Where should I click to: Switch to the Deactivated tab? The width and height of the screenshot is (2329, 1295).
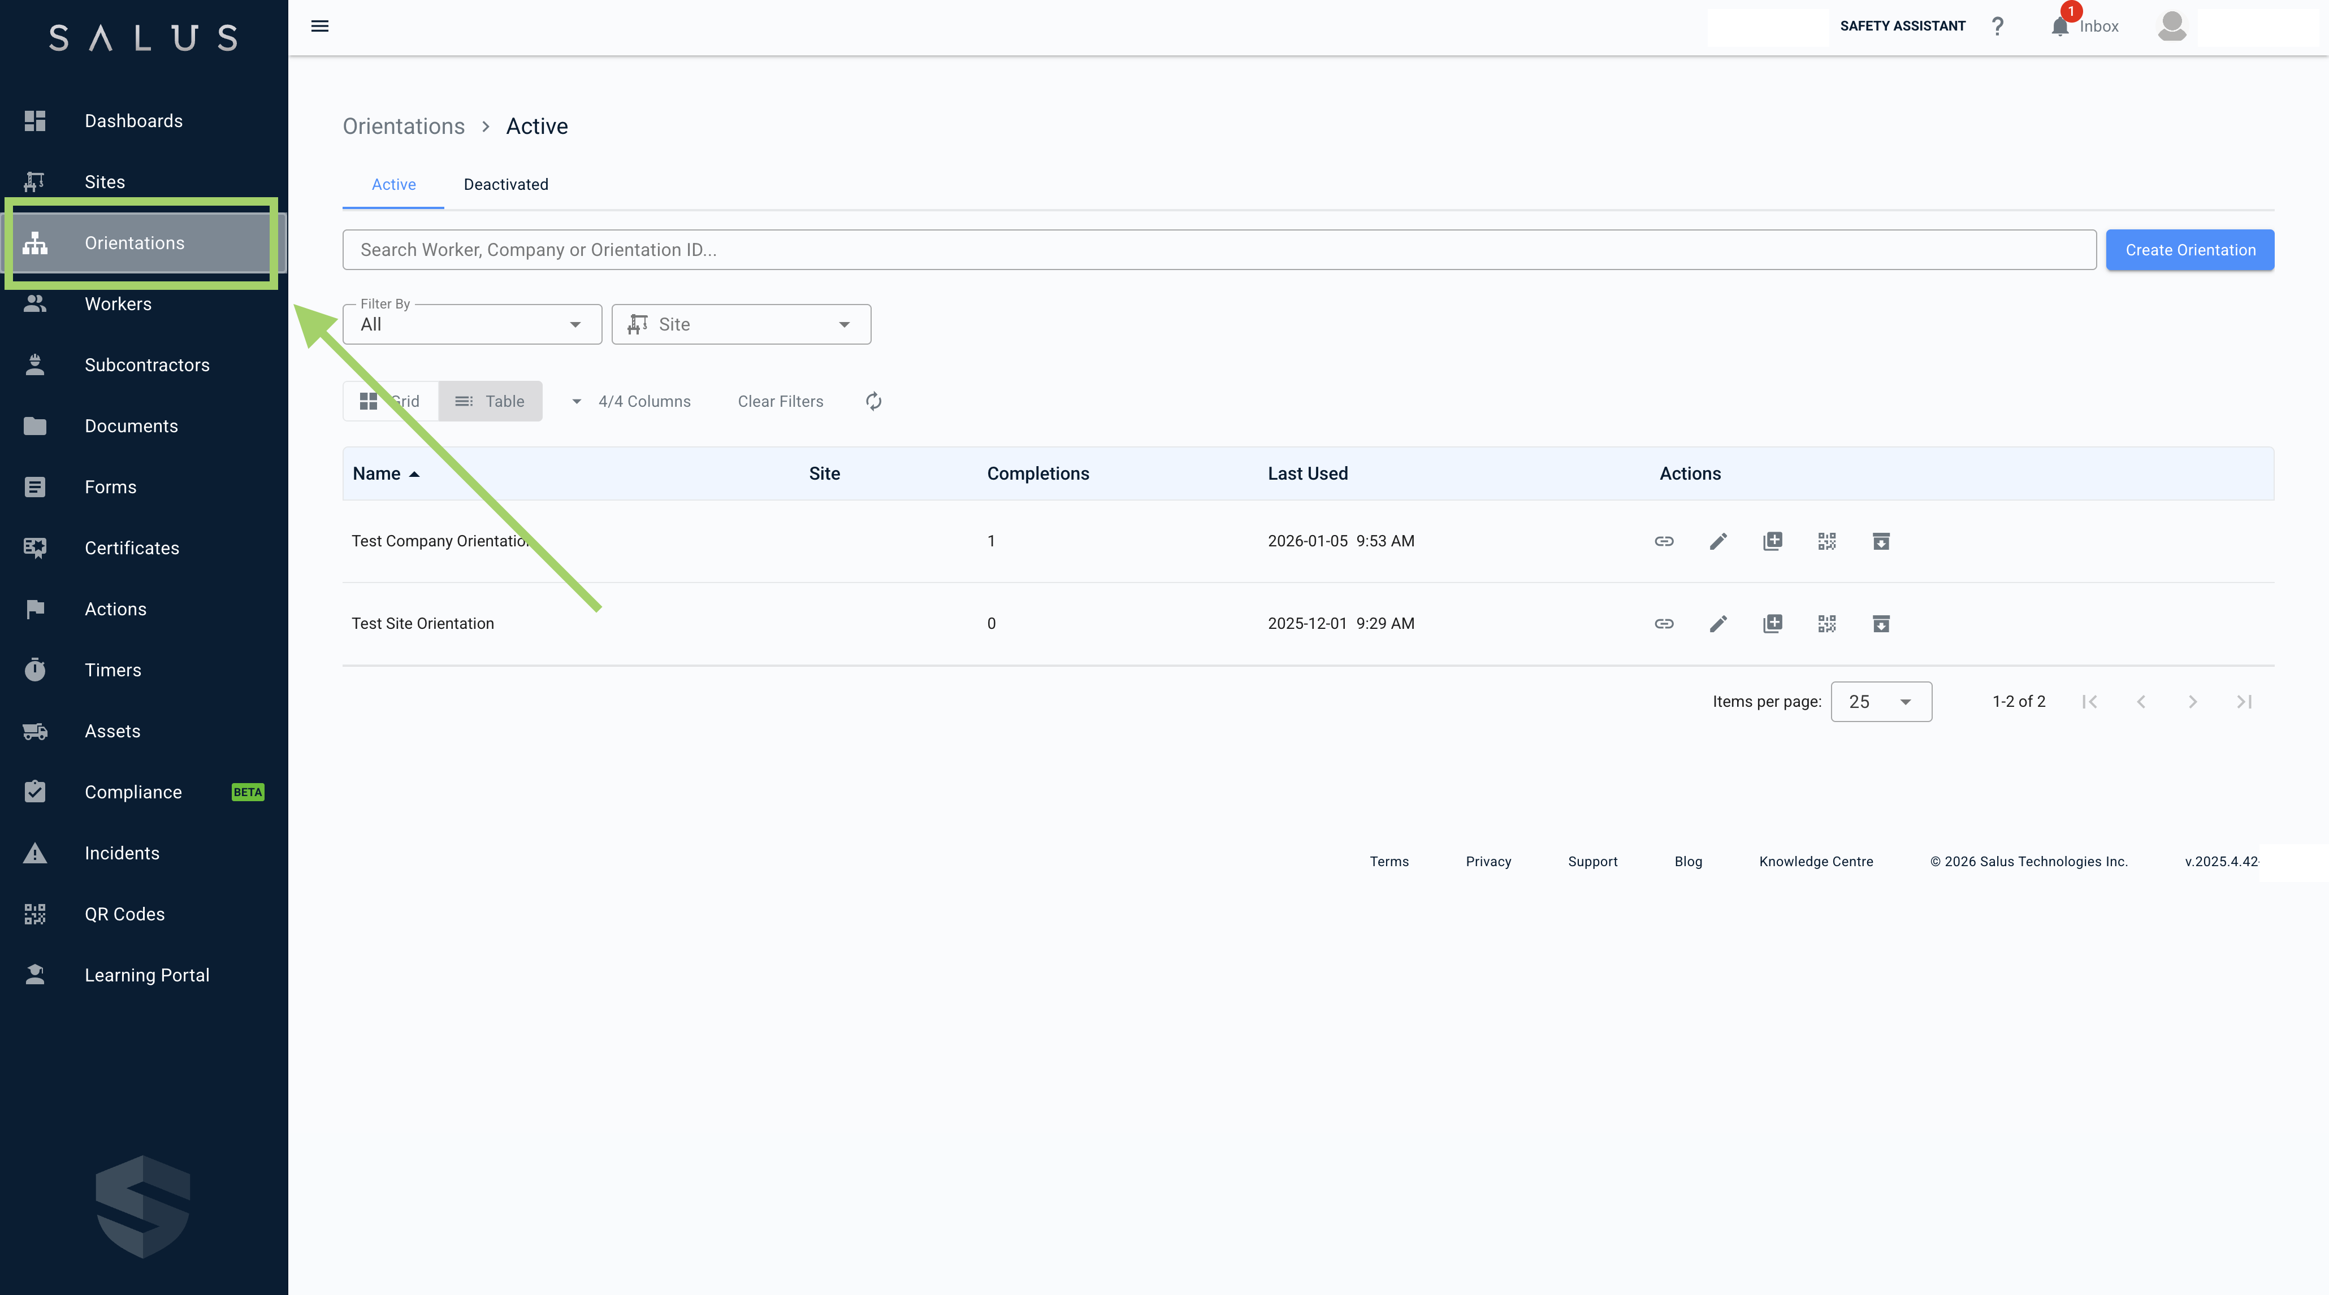(505, 184)
